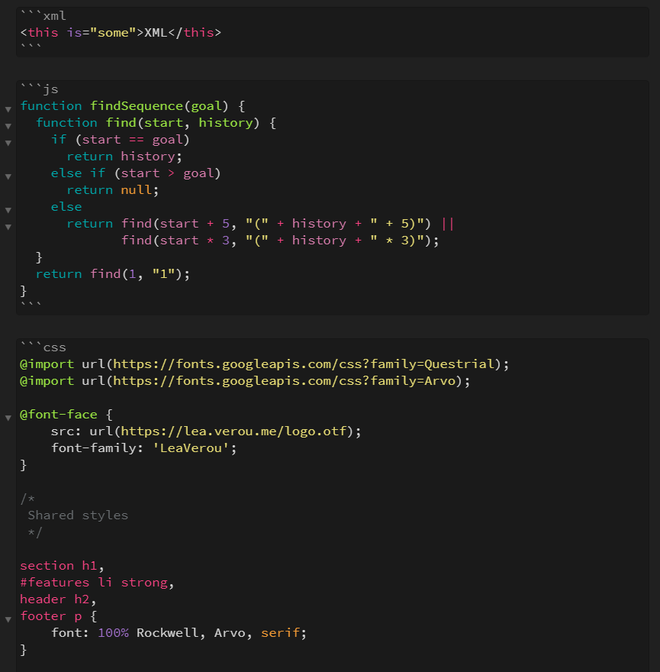Click 'return history;' statement
This screenshot has width=660, height=672.
(124, 156)
